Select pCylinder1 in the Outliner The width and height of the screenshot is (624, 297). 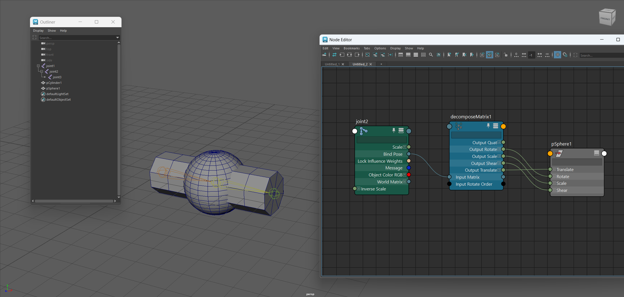(54, 83)
